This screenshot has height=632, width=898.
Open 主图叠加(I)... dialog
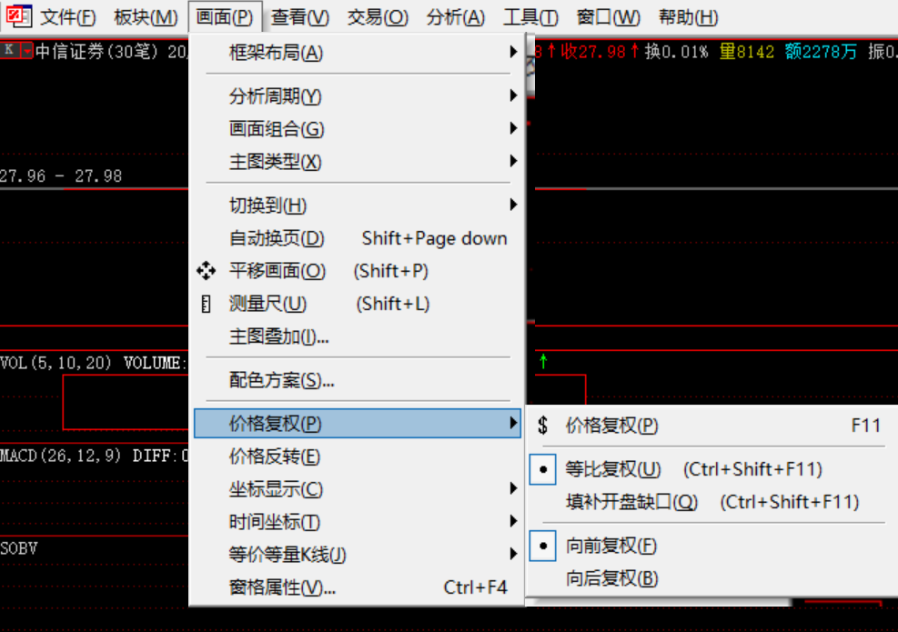pos(358,336)
